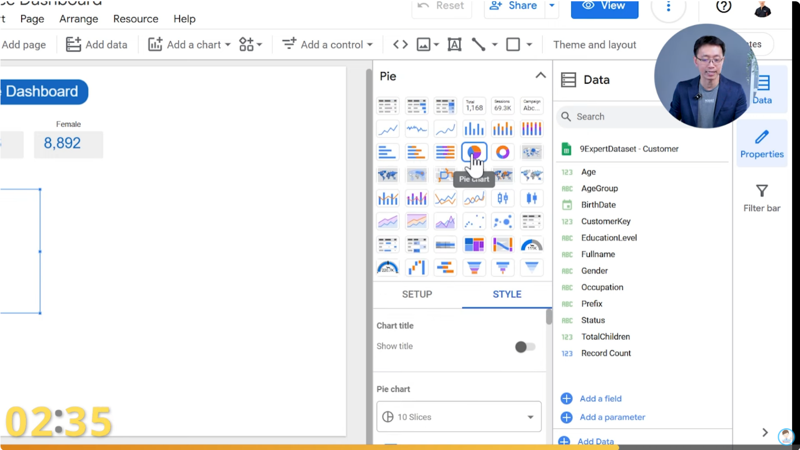Select the Table chart icon

click(x=388, y=105)
